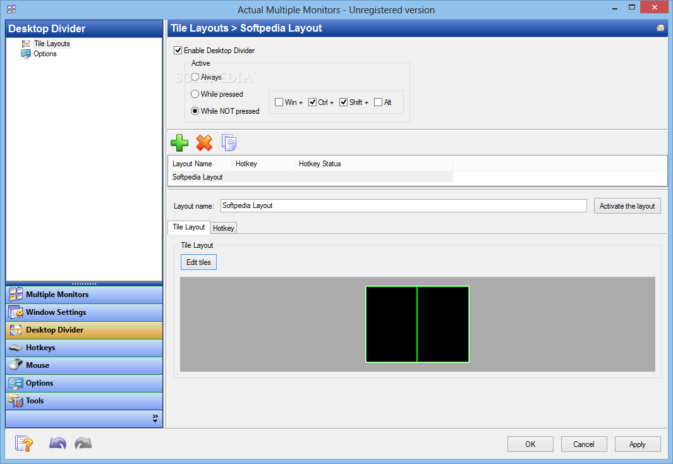Open the Hotkeys section
The width and height of the screenshot is (673, 464).
click(84, 348)
